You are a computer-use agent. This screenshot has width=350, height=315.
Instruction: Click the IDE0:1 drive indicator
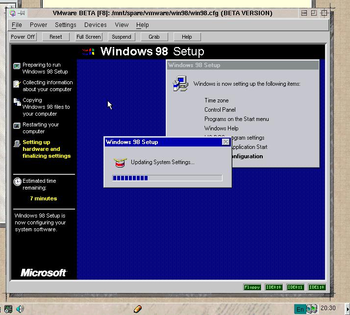coord(295,287)
